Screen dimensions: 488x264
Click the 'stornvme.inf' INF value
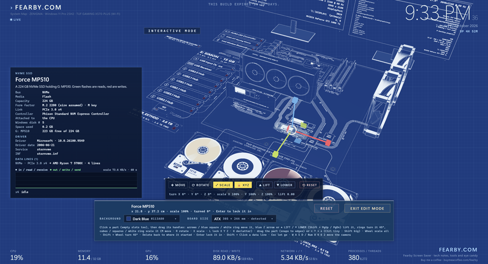click(x=47, y=154)
